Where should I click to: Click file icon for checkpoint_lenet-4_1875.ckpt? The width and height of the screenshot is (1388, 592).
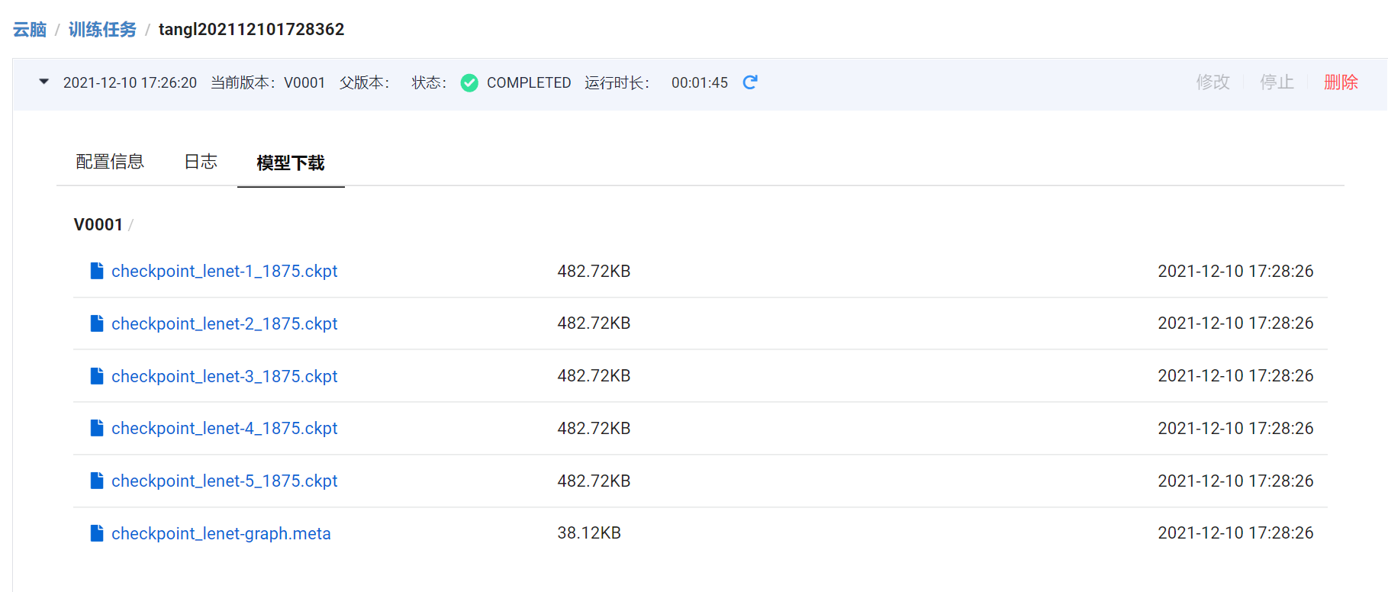(97, 428)
